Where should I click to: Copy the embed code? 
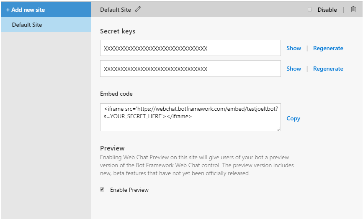pos(293,119)
